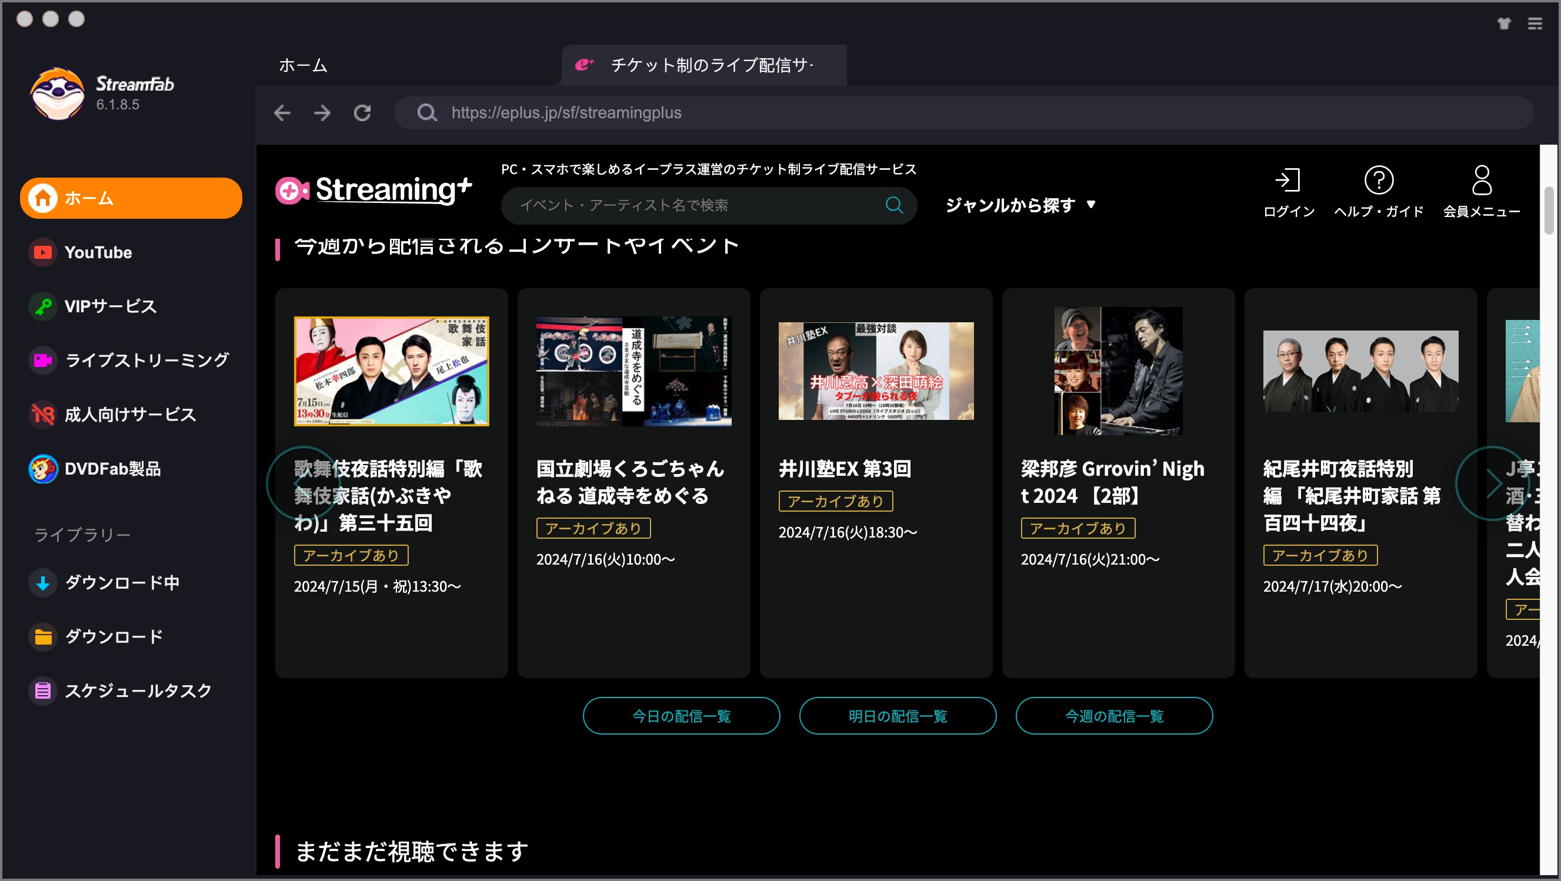1561x881 pixels.
Task: Click the address bar magnifier icon
Action: [x=426, y=113]
